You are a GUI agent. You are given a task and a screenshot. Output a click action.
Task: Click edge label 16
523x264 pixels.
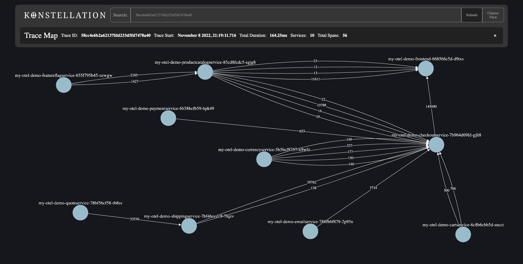[320, 111]
